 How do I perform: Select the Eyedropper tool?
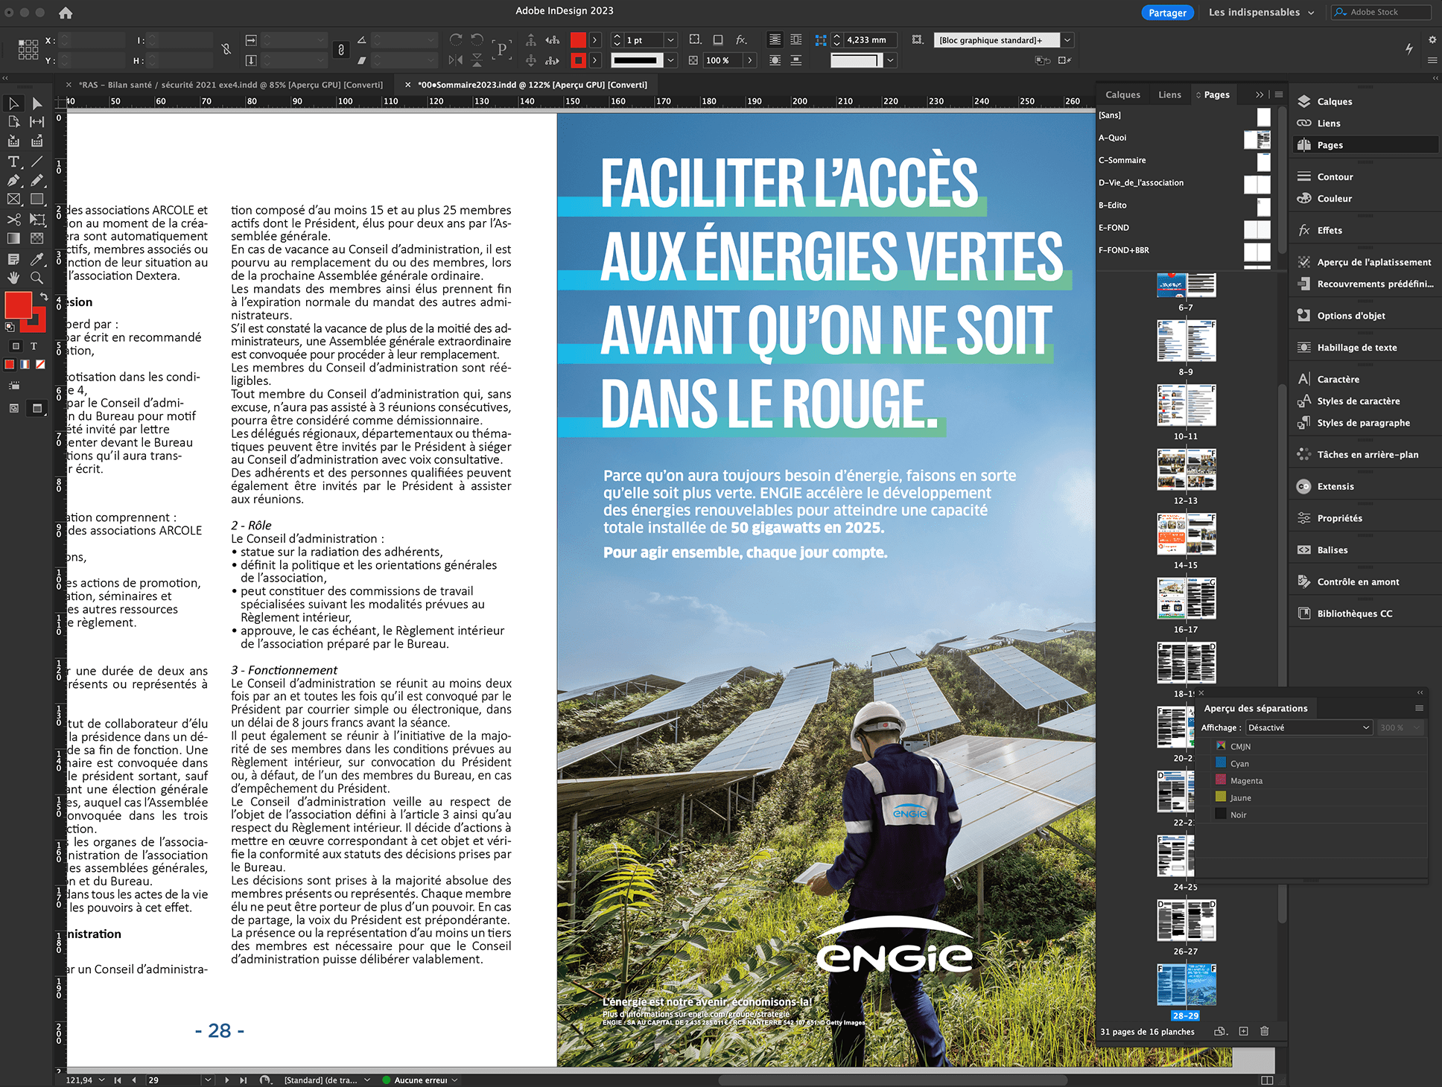37,258
